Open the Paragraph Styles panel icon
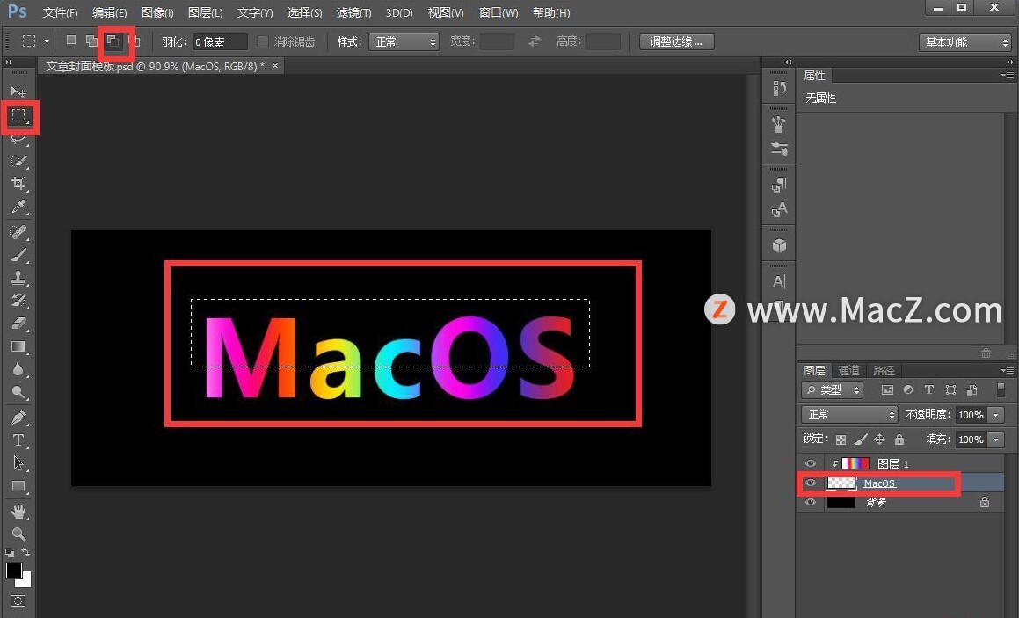This screenshot has height=618, width=1019. coord(779,185)
